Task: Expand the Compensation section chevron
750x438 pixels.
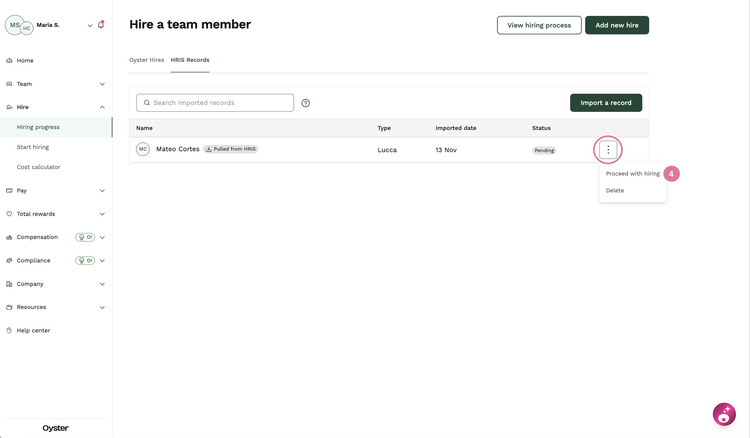Action: (x=102, y=237)
